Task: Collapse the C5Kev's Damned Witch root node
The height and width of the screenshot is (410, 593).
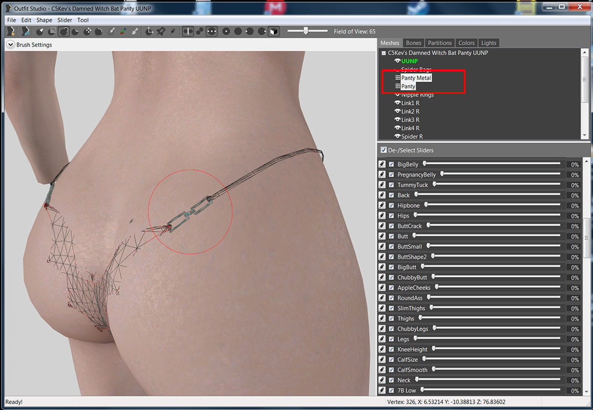Action: (383, 53)
